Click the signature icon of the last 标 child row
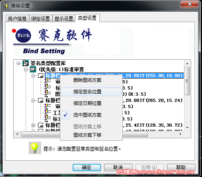 tap(48, 119)
